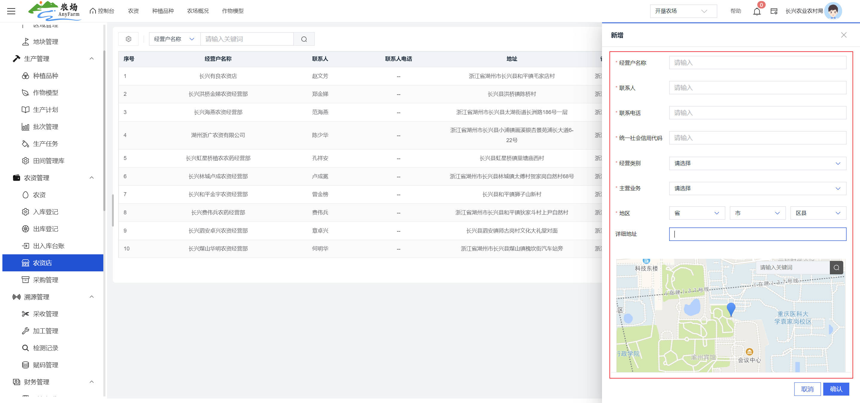Open the 经营类别 dropdown
The image size is (860, 403).
pos(757,163)
